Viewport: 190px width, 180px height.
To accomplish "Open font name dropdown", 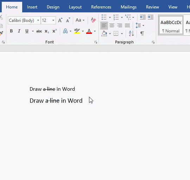I will pyautogui.click(x=38, y=20).
